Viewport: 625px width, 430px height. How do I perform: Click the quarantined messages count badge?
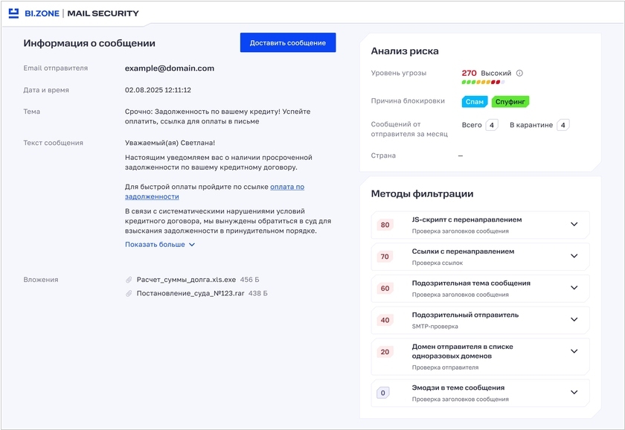[x=562, y=125]
